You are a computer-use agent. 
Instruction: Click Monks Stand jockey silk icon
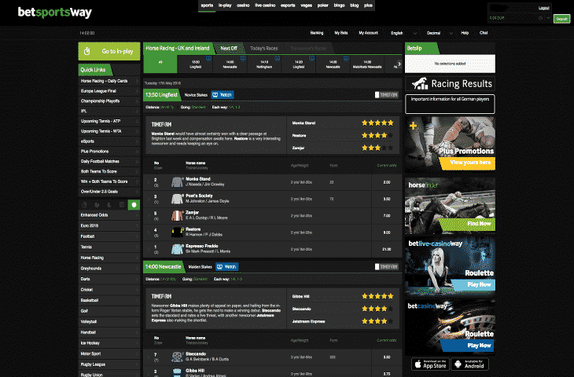pyautogui.click(x=177, y=182)
